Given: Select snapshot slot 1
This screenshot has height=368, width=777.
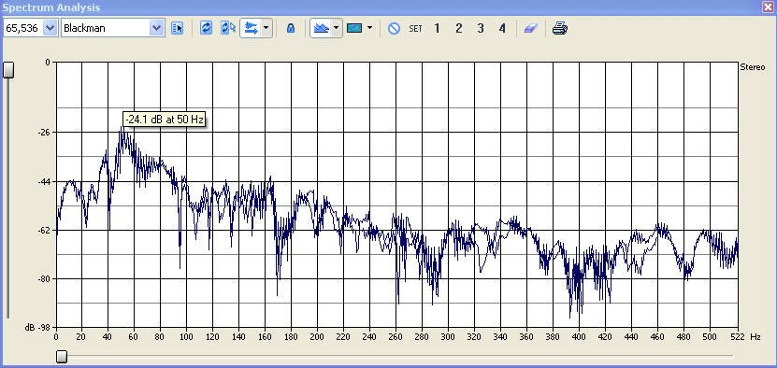Looking at the screenshot, I should tap(437, 28).
